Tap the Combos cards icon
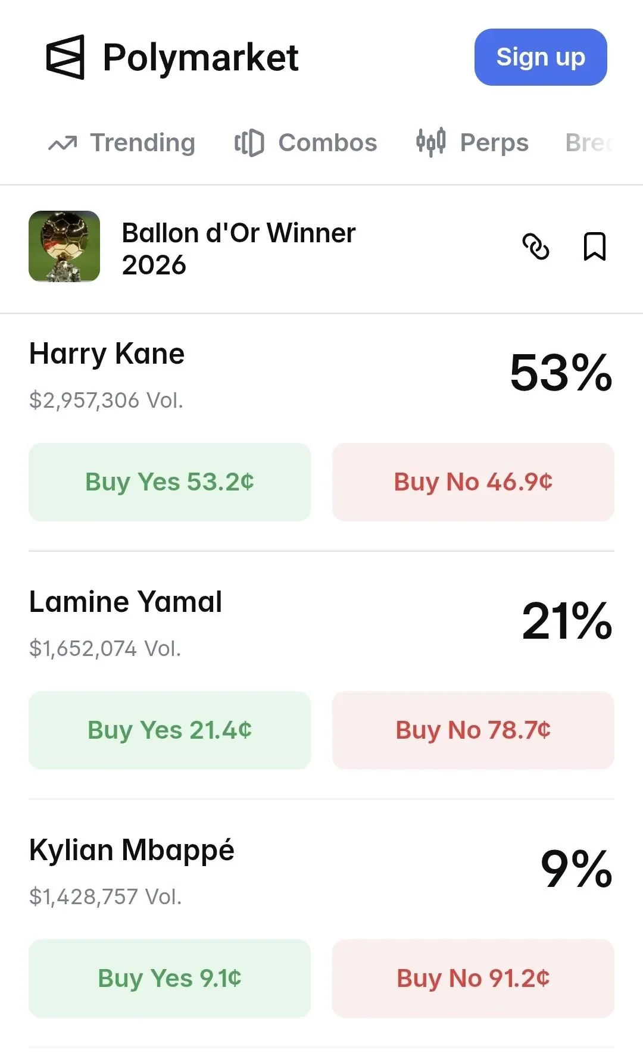Image resolution: width=643 pixels, height=1053 pixels. point(249,143)
